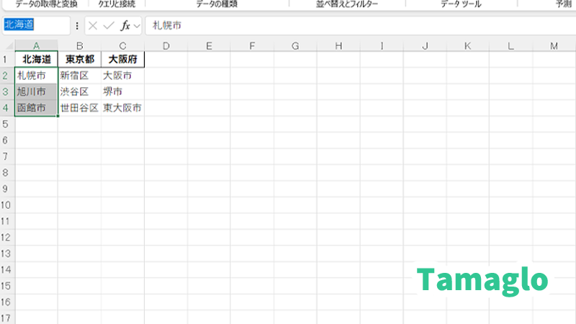Select the cell containing 新宿区

click(x=79, y=76)
